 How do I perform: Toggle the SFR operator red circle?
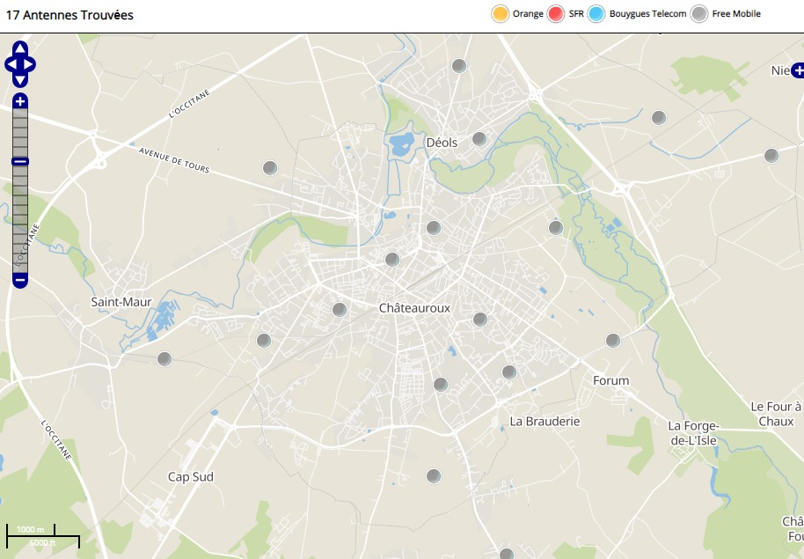point(555,14)
